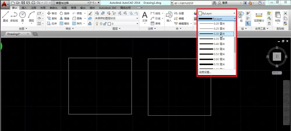Switch to the 参数化 ribbon tab
Screen dimensions: 291x131
54,8
